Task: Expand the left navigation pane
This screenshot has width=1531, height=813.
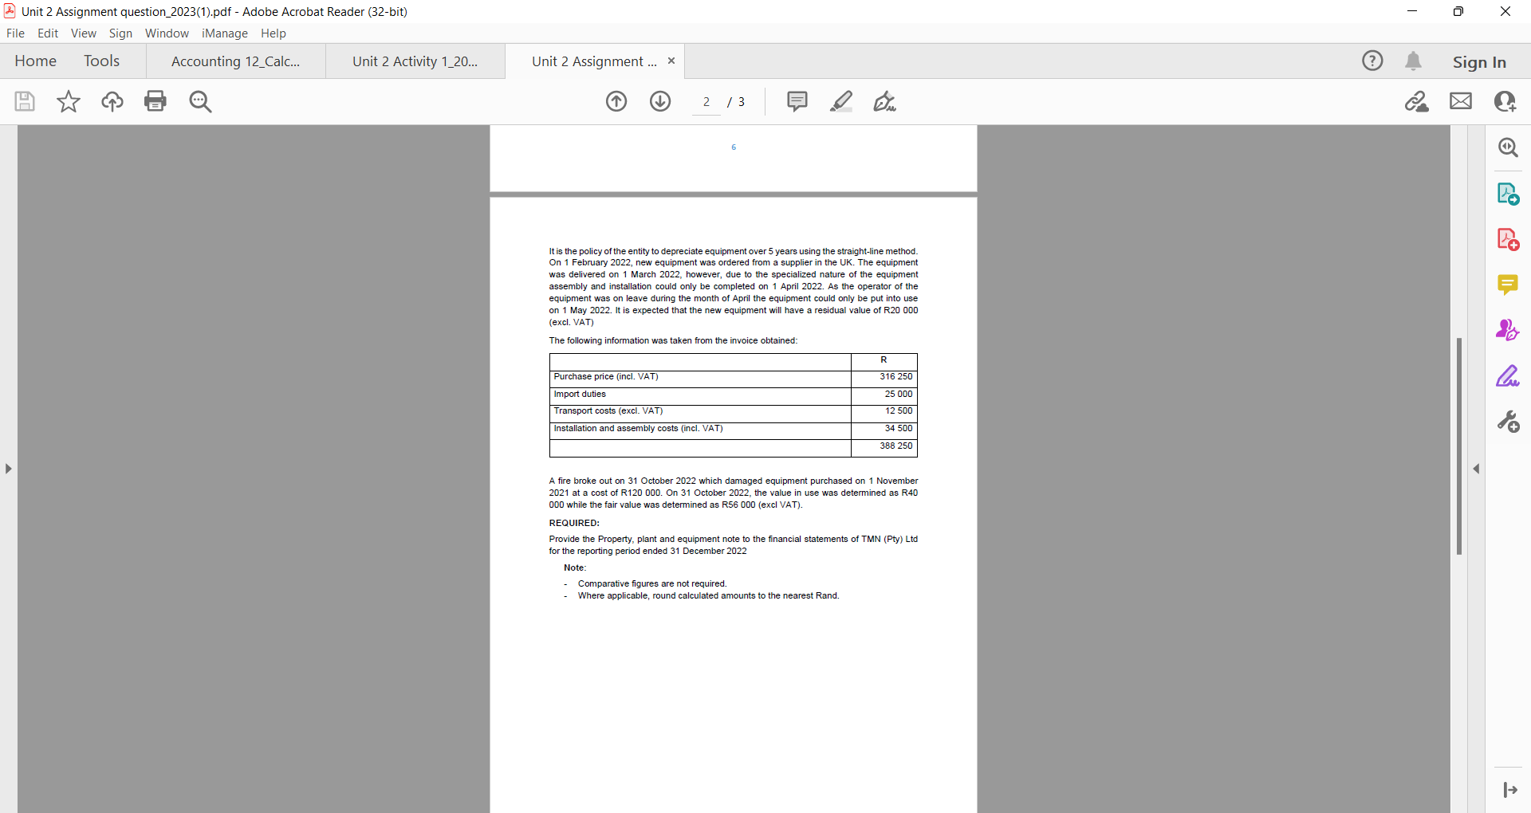Action: tap(8, 469)
